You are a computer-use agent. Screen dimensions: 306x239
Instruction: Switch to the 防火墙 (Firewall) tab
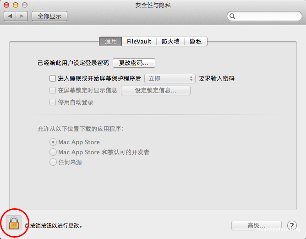click(170, 42)
